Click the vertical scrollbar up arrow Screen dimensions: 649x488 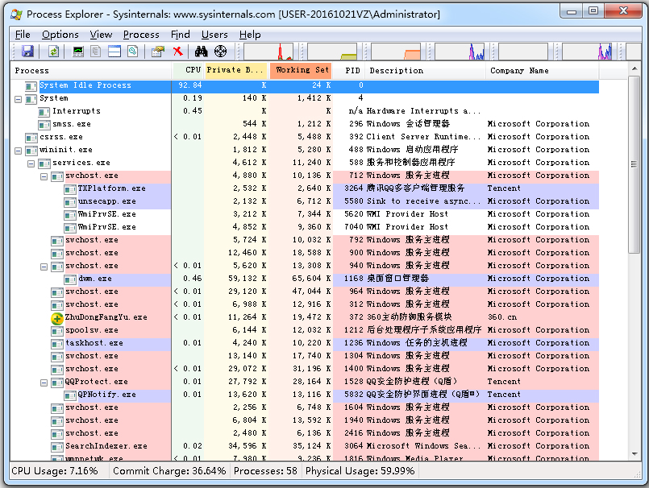pyautogui.click(x=634, y=68)
